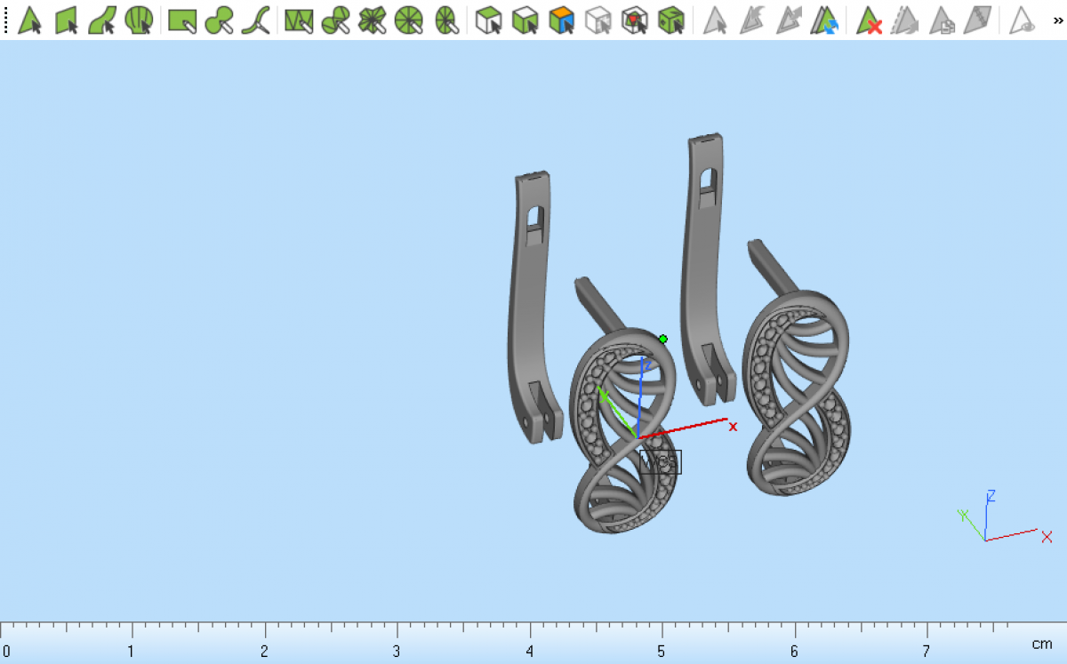
Task: Select the mark triangle tool
Action: pos(30,20)
